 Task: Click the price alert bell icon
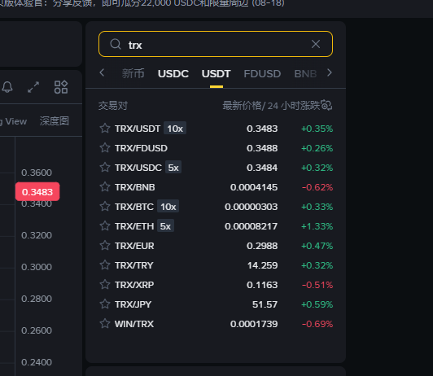coord(7,87)
